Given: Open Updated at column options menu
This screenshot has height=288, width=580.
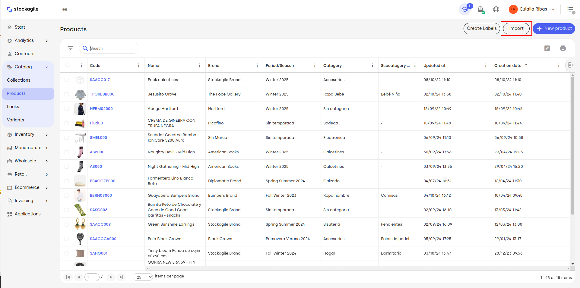Looking at the screenshot, I should coord(486,65).
